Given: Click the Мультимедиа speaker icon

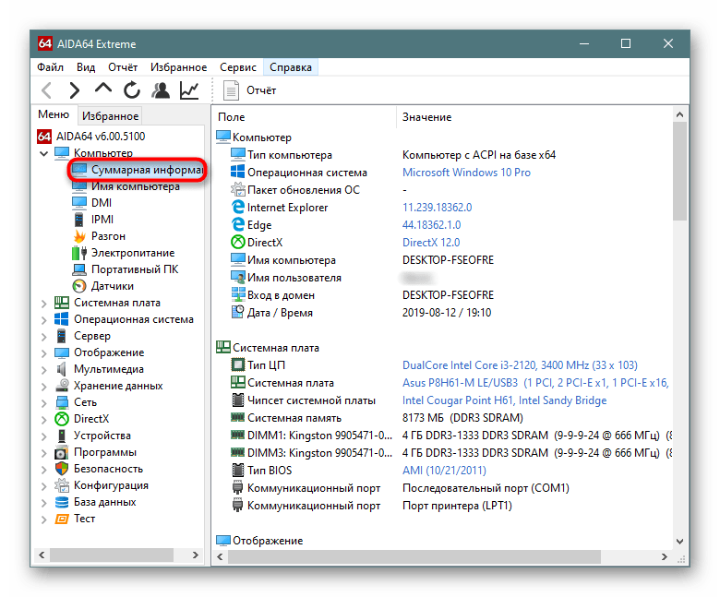Looking at the screenshot, I should [x=62, y=369].
